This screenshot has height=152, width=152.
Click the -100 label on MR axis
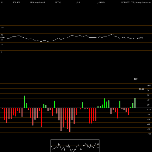(x=149, y=134)
